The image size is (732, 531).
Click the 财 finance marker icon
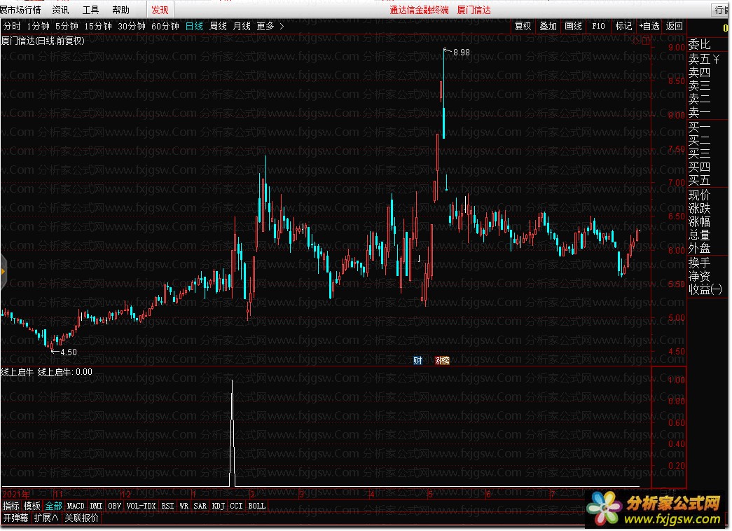tap(417, 361)
